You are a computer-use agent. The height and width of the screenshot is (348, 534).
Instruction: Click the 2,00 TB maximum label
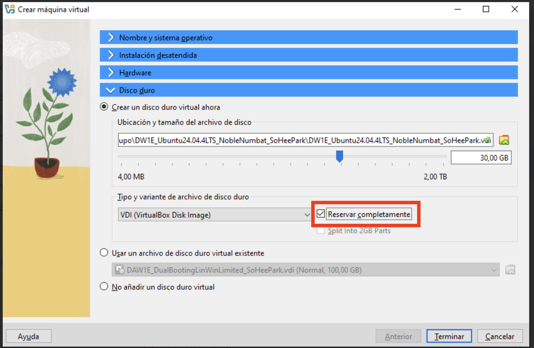[435, 177]
